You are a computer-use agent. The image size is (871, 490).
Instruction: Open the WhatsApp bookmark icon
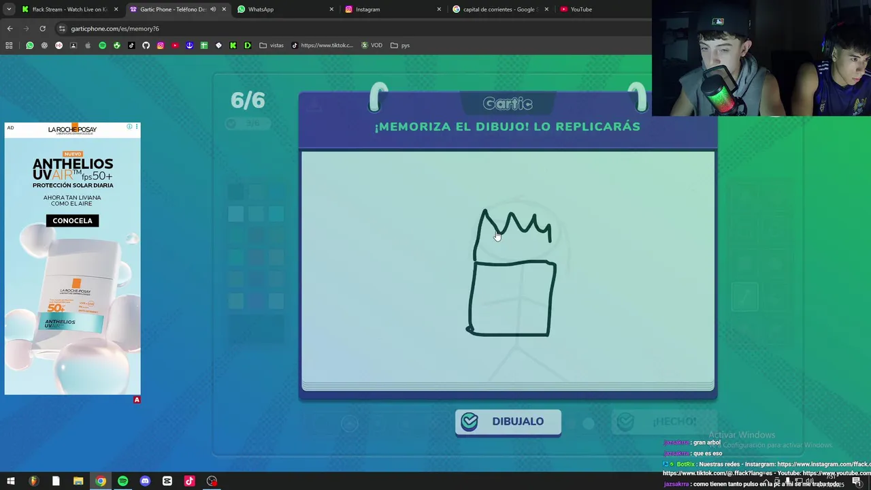(x=30, y=46)
